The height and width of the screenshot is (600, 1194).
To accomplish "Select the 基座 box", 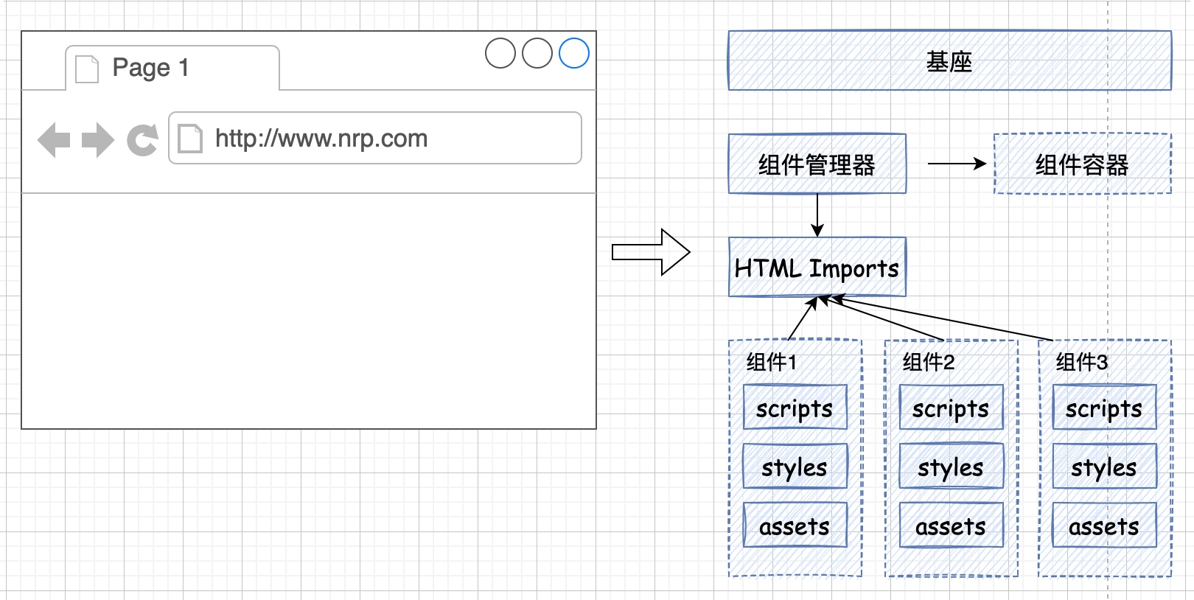I will (x=949, y=60).
